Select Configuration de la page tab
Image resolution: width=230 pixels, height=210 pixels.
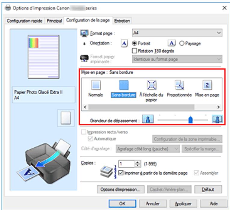tap(88, 20)
